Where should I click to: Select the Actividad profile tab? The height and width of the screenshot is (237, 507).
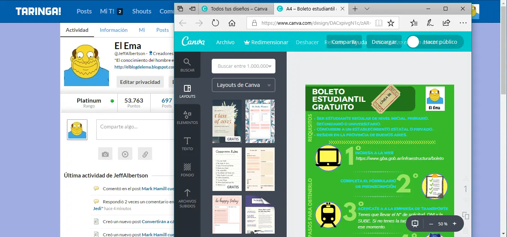[x=77, y=30]
